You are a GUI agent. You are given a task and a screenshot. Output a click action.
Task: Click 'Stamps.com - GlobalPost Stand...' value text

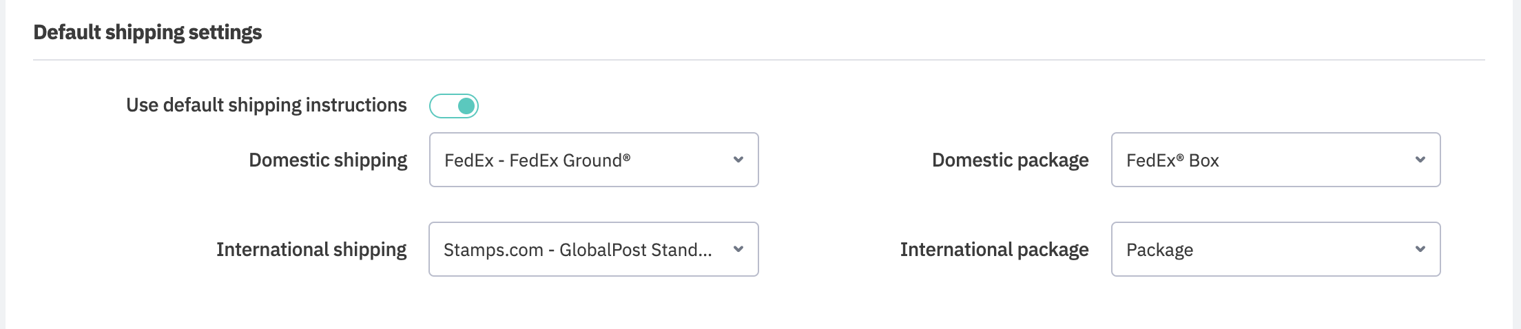tap(577, 250)
